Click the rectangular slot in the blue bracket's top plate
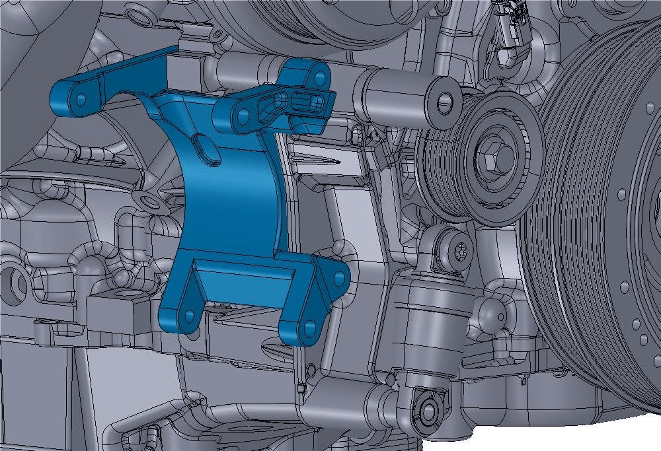This screenshot has width=661, height=451. click(x=303, y=101)
